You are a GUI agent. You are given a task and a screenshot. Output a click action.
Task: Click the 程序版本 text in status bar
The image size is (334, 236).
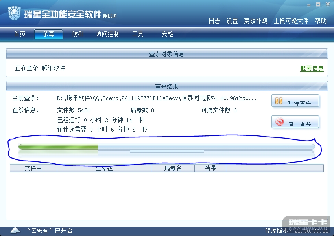(297, 231)
